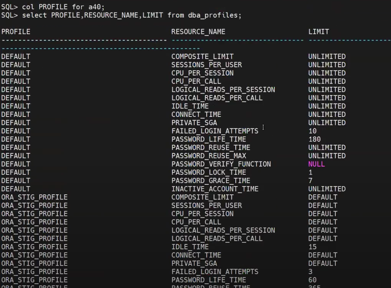Click UNLIMITED in the INACTIVE_ACCOUNT_TIME row
The height and width of the screenshot is (288, 391).
pos(327,189)
